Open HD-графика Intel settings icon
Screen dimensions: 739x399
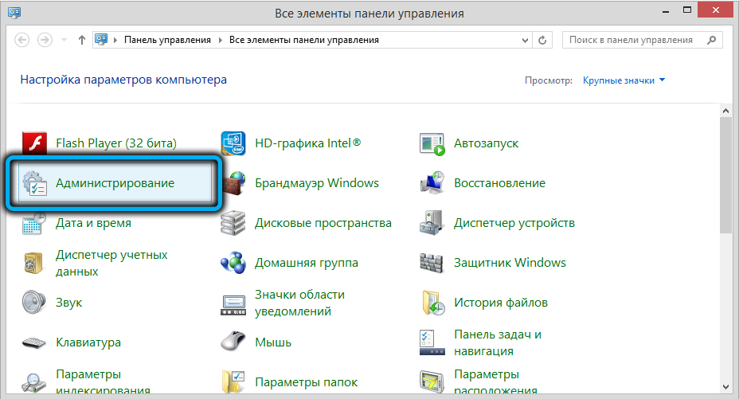tap(233, 143)
